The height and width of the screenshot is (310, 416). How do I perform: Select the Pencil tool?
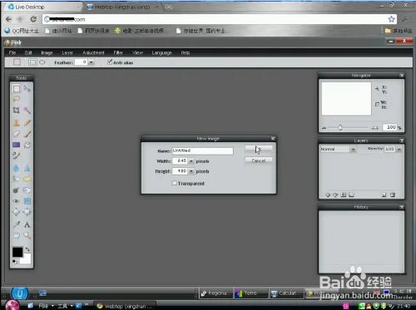[27, 122]
